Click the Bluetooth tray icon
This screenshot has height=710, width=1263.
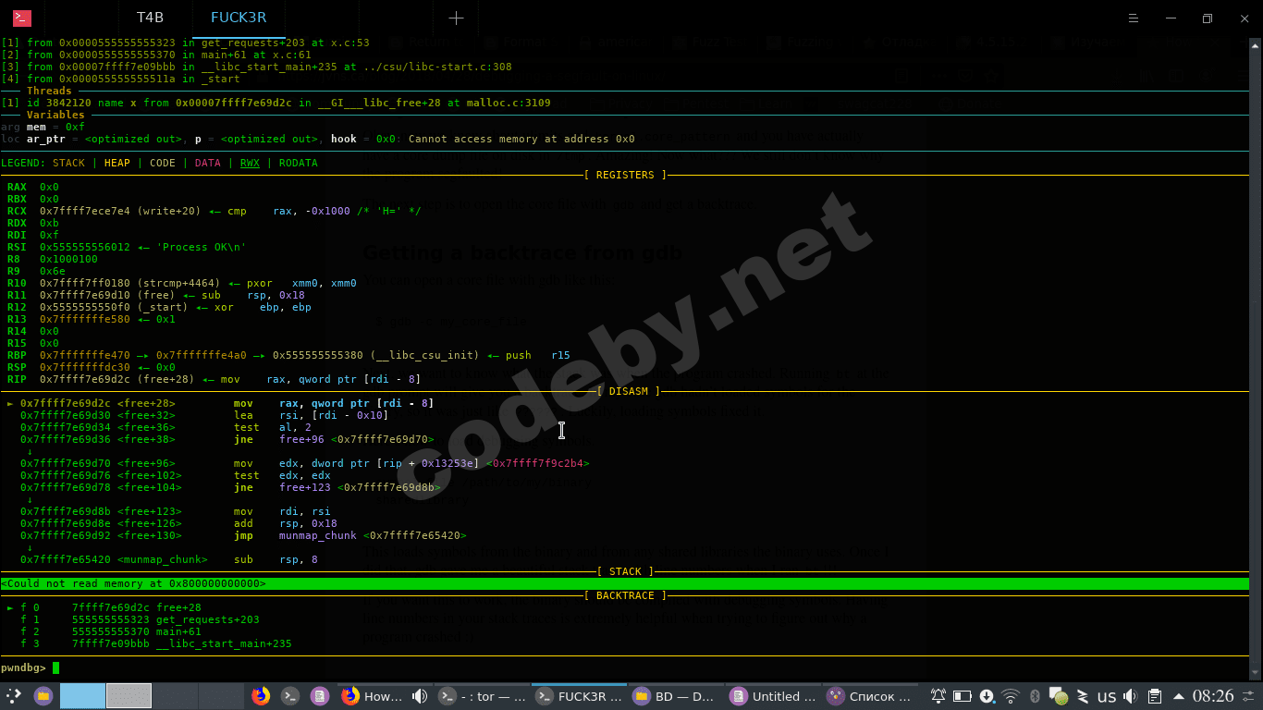[x=1036, y=696]
